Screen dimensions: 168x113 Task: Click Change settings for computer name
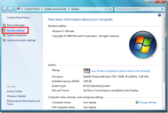147,102
